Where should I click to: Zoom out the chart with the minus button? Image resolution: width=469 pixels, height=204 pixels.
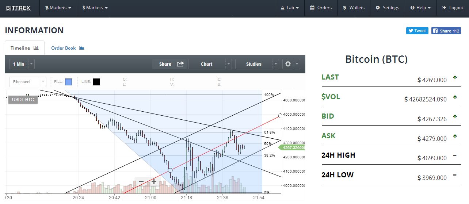(x=141, y=181)
